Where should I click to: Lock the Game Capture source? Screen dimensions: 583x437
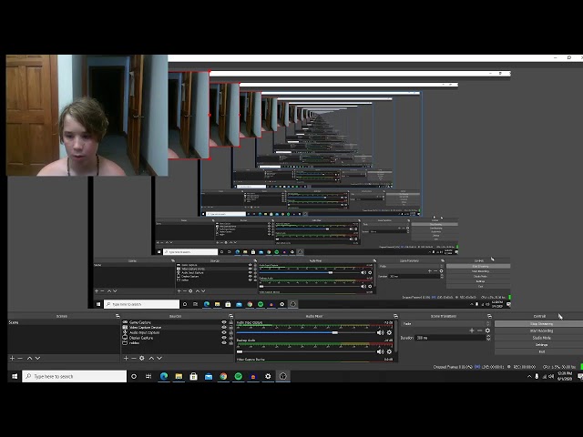[230, 322]
